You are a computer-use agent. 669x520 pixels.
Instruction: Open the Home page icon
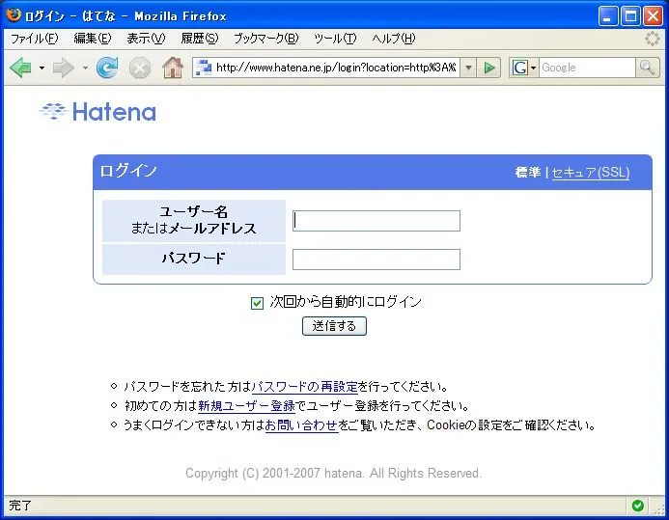coord(173,68)
